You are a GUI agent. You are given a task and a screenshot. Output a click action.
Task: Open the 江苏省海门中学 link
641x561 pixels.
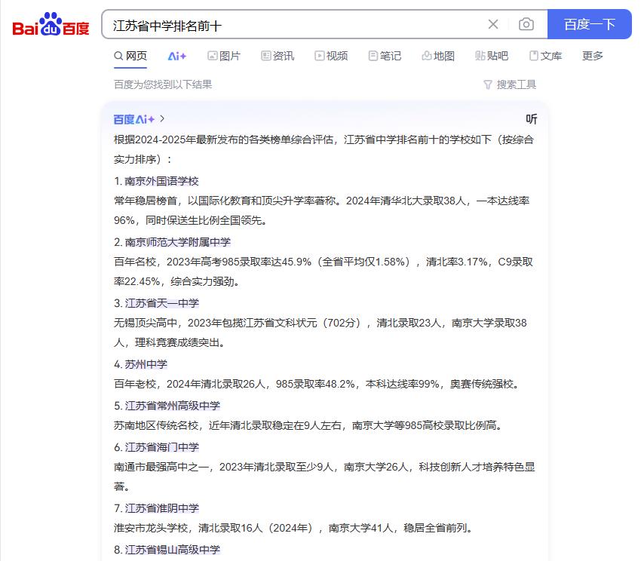pos(161,447)
